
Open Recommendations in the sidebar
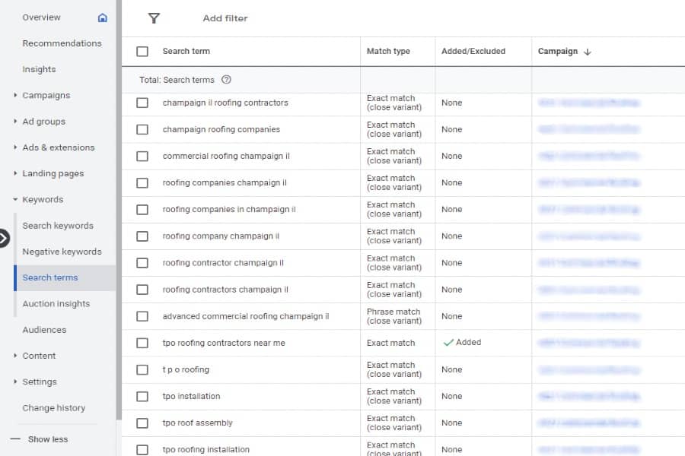(x=62, y=43)
